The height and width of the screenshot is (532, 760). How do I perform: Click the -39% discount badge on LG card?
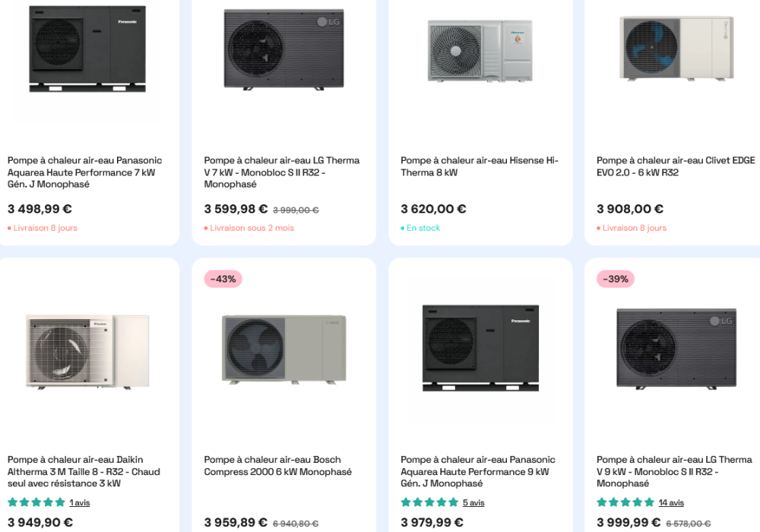616,279
